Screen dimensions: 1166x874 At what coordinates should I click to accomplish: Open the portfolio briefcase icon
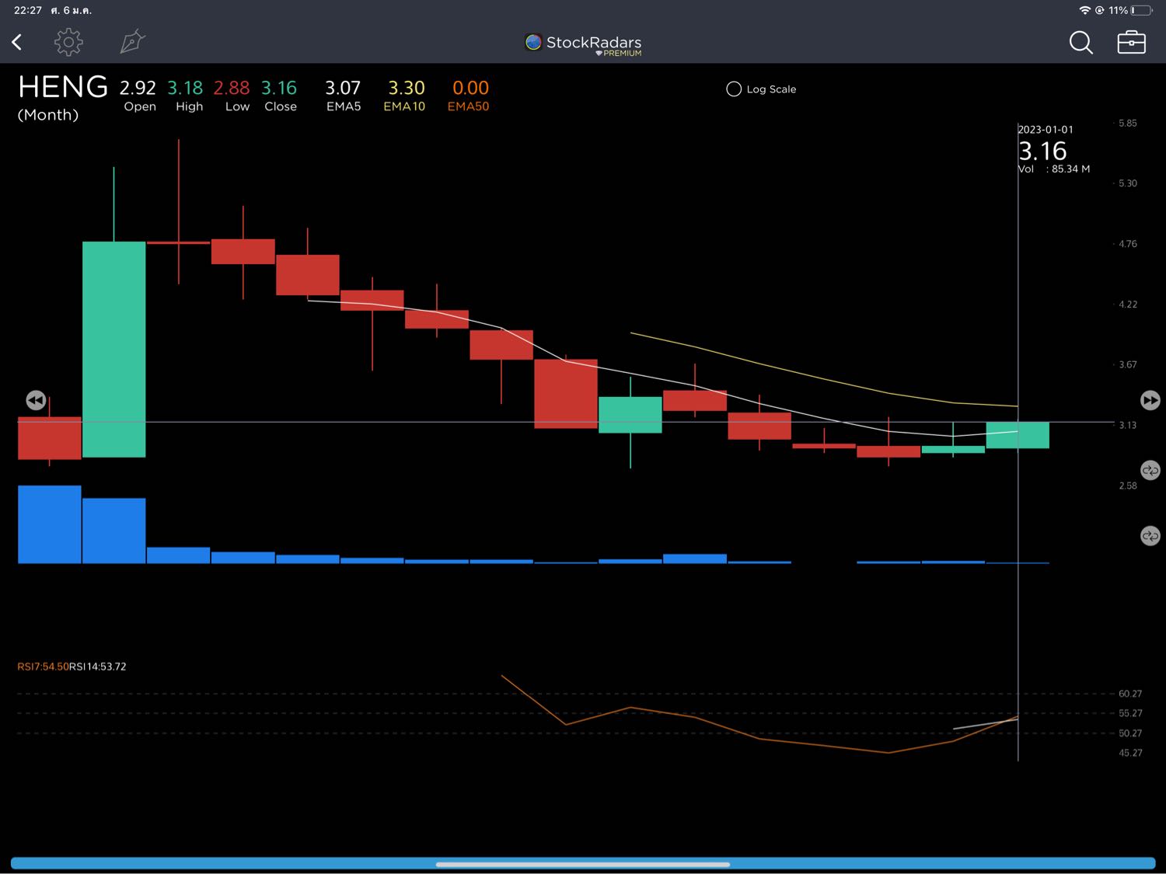[1131, 42]
